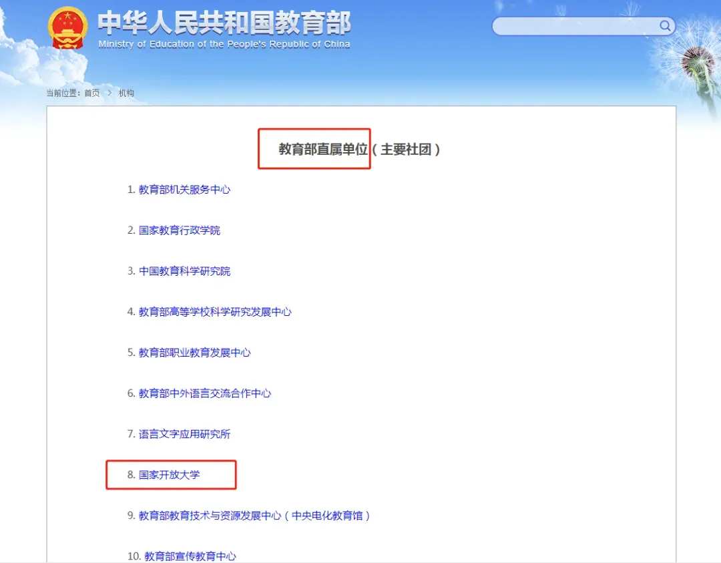Open the 首页 breadcrumb link

click(x=92, y=93)
